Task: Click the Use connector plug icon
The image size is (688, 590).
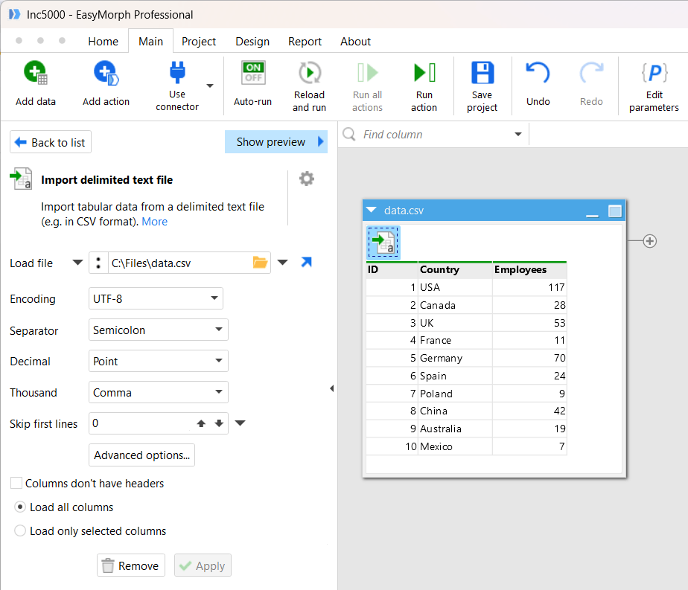Action: [x=177, y=72]
